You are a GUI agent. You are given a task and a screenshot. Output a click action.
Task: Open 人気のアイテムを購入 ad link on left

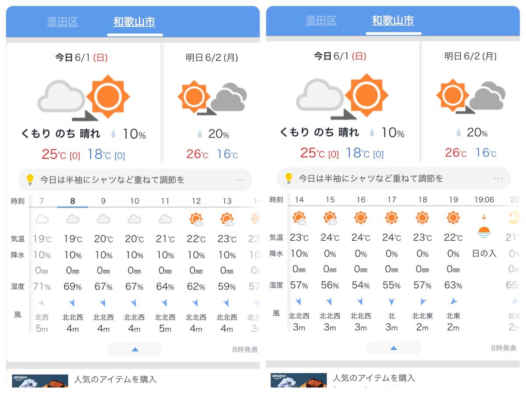click(115, 379)
